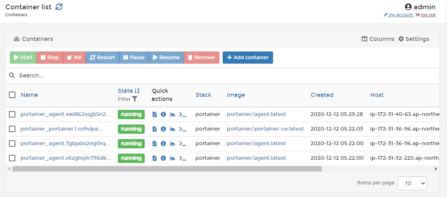Inspect portainer_agent.7gbjabs2eg0rq via info icon
The image size is (447, 197).
(x=163, y=143)
